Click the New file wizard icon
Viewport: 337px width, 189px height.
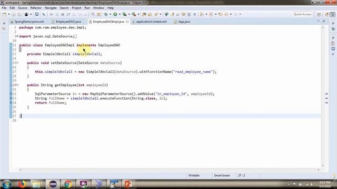[x=4, y=14]
